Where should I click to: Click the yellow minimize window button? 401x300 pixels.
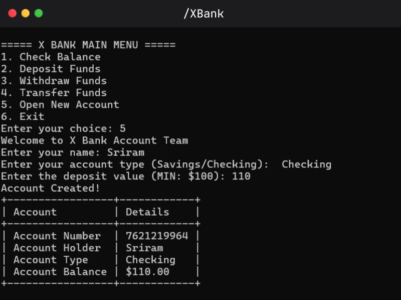(25, 13)
